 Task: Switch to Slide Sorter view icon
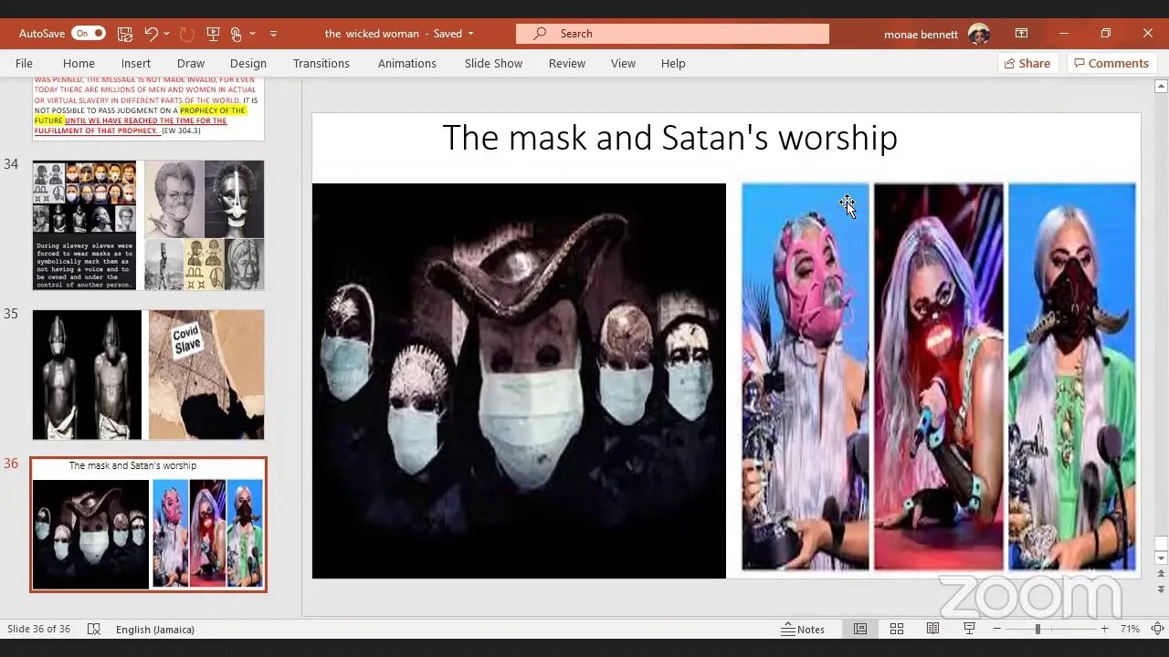click(897, 630)
